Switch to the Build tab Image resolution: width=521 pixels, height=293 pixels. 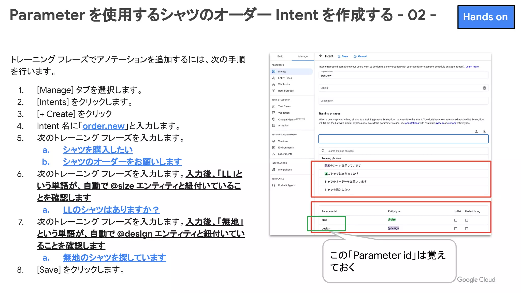[280, 56]
